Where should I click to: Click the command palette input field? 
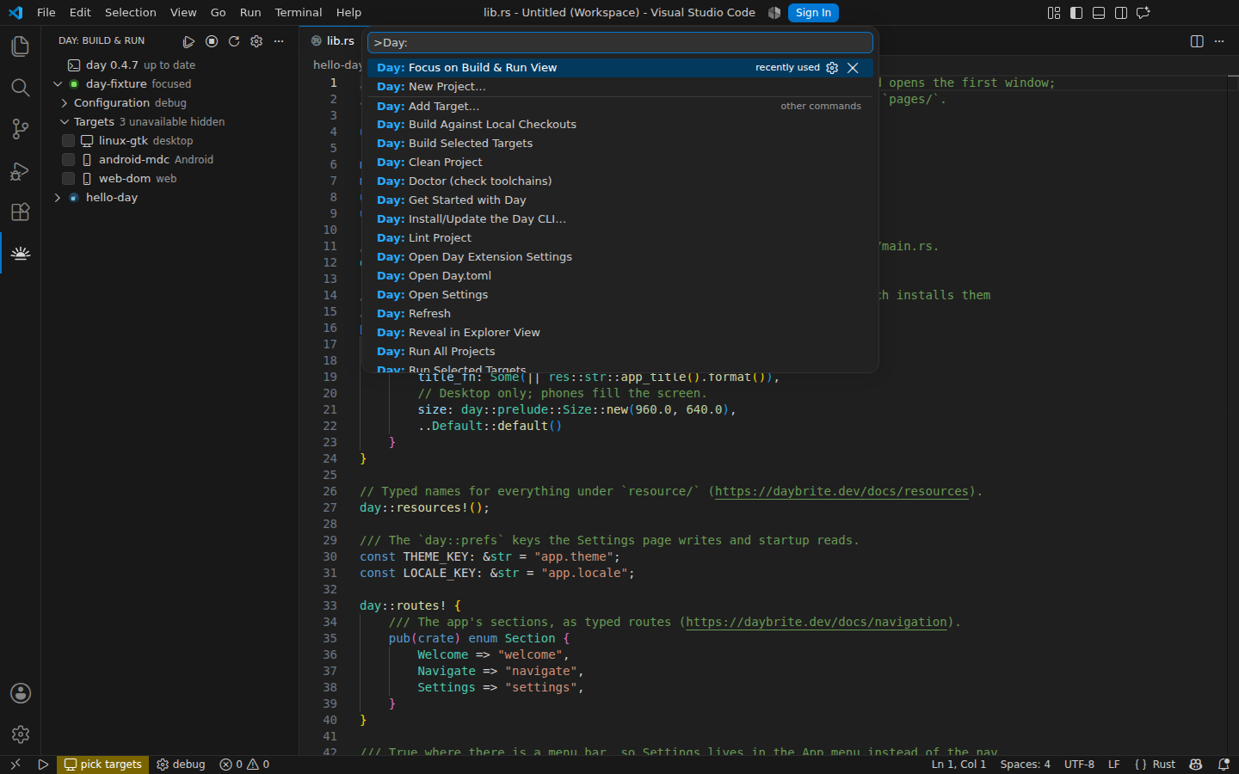[x=619, y=43]
